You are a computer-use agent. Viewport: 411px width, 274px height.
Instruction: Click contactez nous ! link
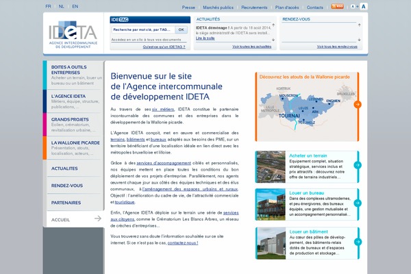pyautogui.click(x=183, y=242)
